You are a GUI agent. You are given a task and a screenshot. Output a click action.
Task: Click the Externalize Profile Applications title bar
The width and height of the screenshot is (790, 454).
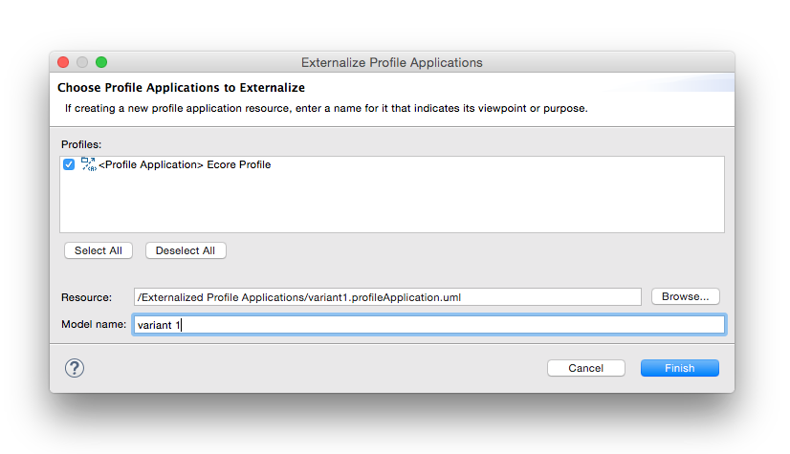[x=392, y=62]
